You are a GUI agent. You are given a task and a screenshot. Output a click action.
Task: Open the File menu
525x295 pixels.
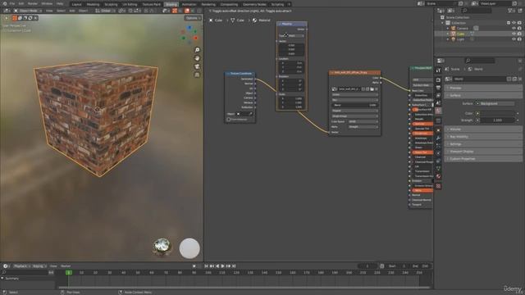click(x=12, y=3)
